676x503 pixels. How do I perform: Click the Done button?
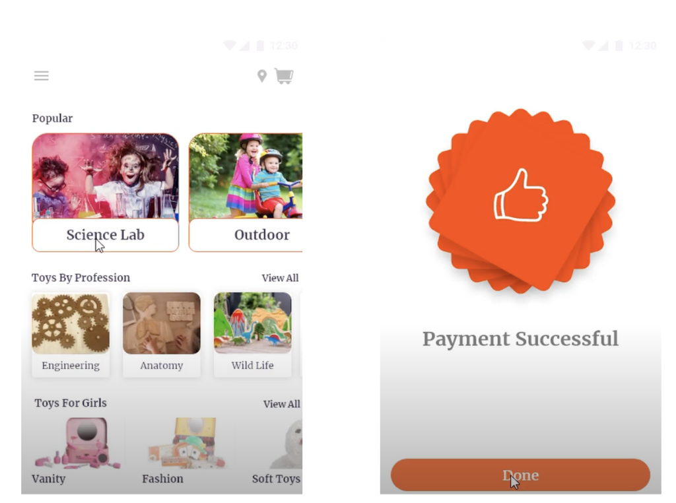click(x=520, y=475)
